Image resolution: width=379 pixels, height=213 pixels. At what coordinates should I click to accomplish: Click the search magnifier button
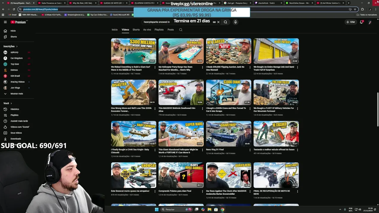click(x=225, y=22)
